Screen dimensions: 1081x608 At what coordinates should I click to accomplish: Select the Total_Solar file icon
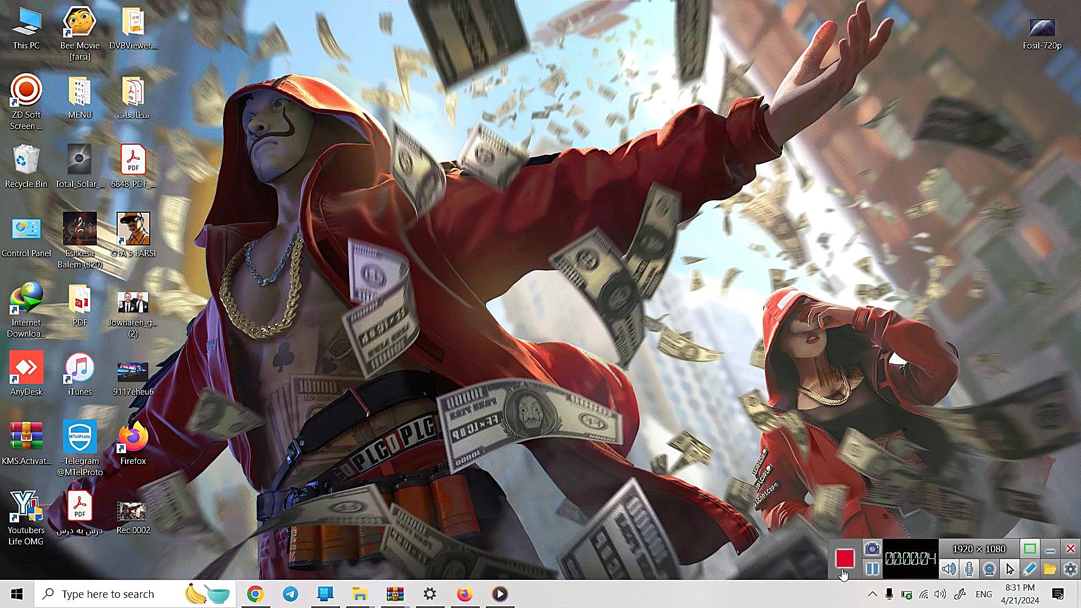pos(79,167)
